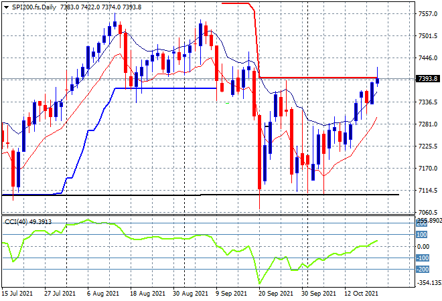Click the latest blue candlestick at current price
This screenshot has width=442, height=301.
378,81
